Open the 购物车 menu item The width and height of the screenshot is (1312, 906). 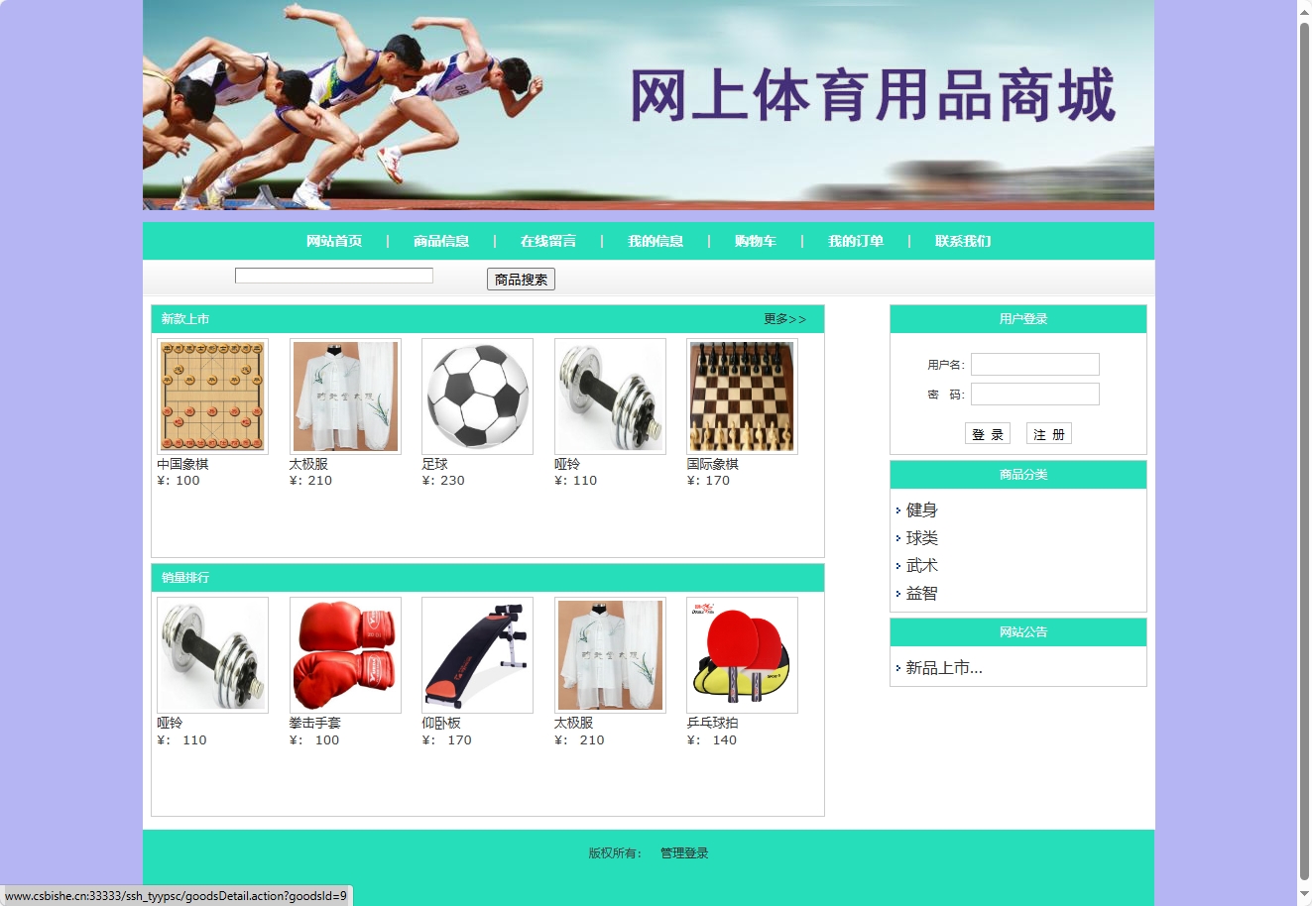(756, 240)
